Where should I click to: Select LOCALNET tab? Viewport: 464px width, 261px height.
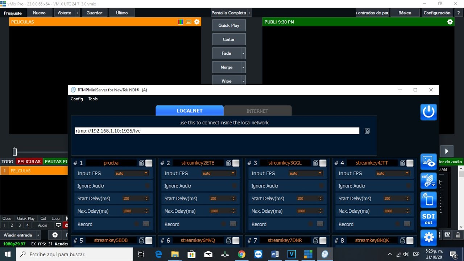click(190, 111)
